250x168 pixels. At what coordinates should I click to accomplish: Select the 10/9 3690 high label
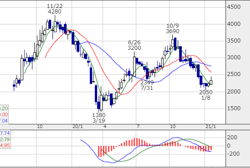[172, 28]
